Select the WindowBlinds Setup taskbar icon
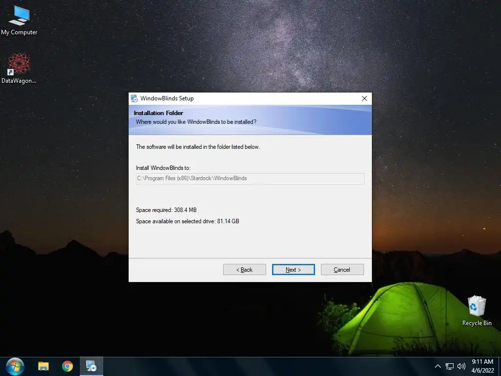Viewport: 501px width, 376px height. (91, 366)
